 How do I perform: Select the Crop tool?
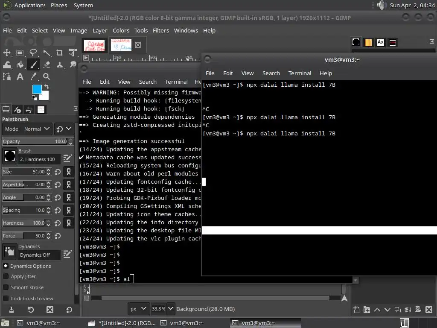(60, 53)
